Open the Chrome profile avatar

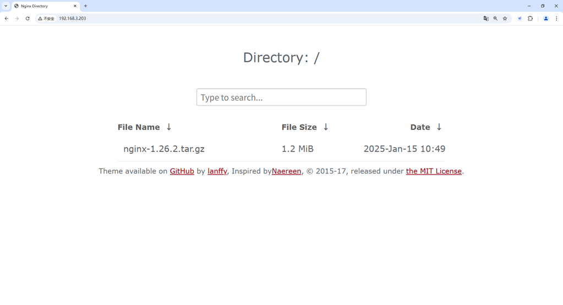(546, 18)
